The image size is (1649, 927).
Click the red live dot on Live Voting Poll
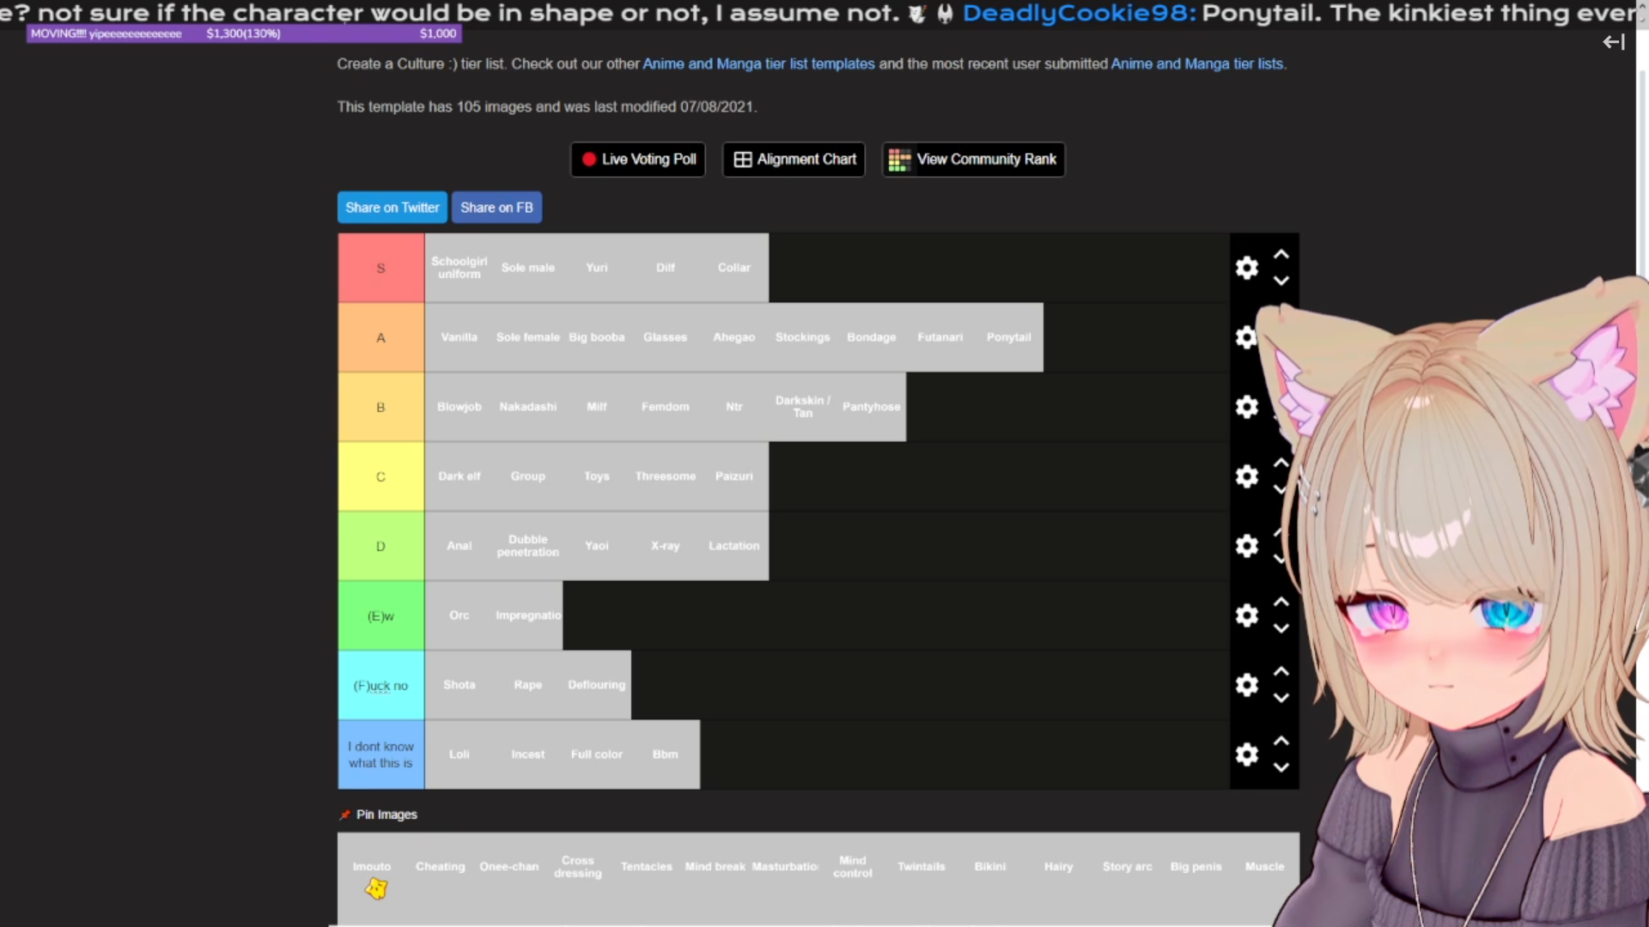coord(589,159)
